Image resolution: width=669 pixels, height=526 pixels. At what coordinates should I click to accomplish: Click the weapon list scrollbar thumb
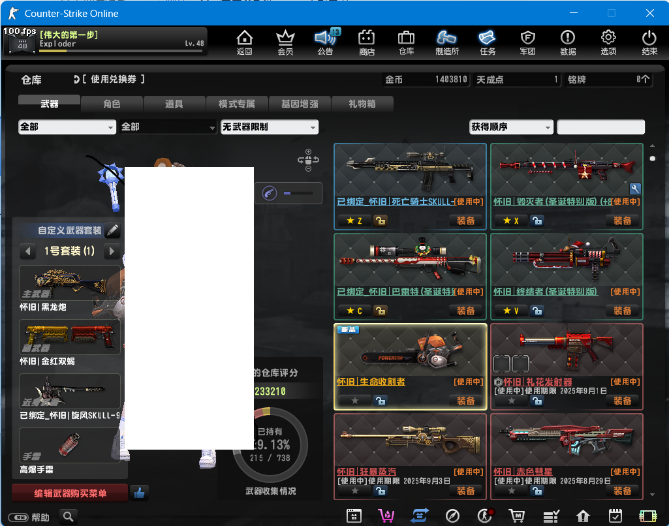653,159
